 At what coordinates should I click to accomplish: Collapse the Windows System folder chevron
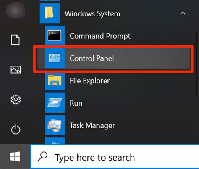pos(183,13)
